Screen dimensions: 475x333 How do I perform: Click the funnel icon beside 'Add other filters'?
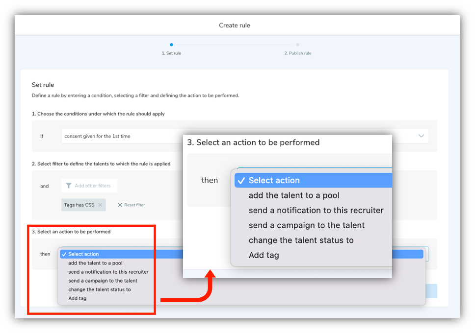click(68, 186)
